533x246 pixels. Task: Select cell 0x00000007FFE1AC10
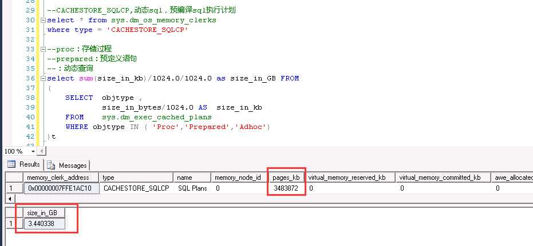click(61, 188)
